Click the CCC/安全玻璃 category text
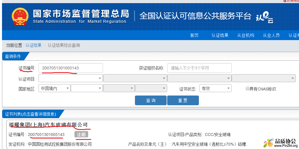The height and width of the screenshot is (149, 299). tap(218, 135)
